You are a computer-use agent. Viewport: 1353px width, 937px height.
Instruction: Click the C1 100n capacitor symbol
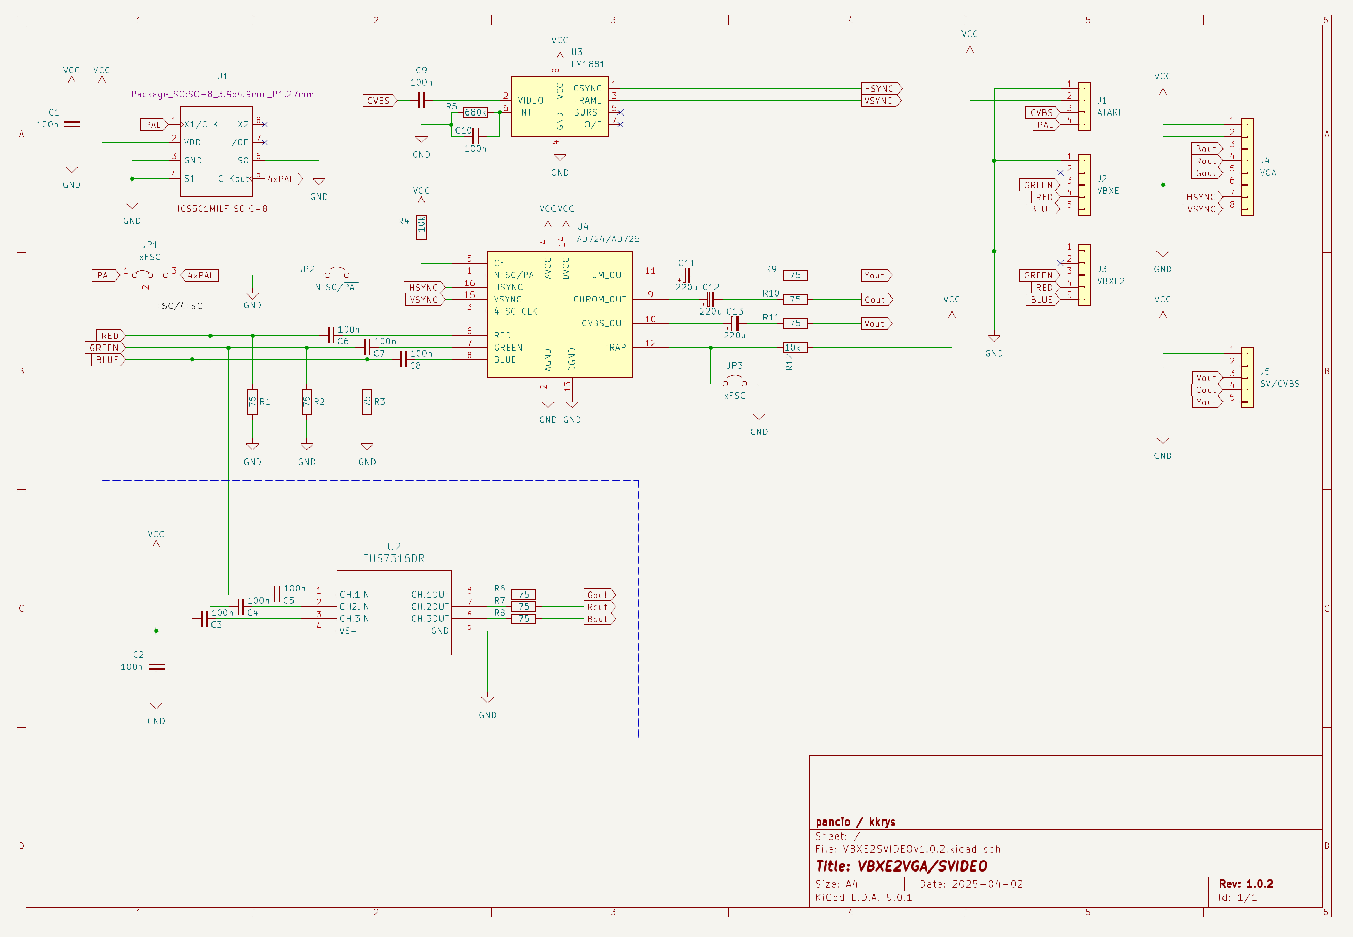72,124
